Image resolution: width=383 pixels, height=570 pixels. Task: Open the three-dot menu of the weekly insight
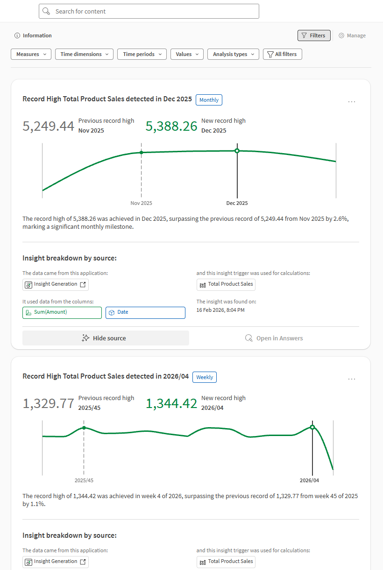click(351, 379)
